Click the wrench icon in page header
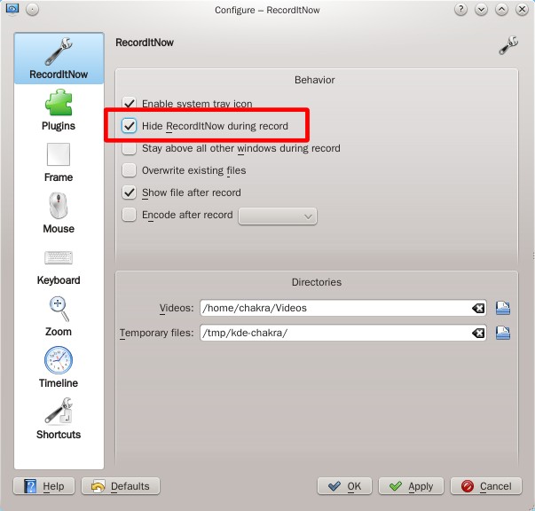 508,45
